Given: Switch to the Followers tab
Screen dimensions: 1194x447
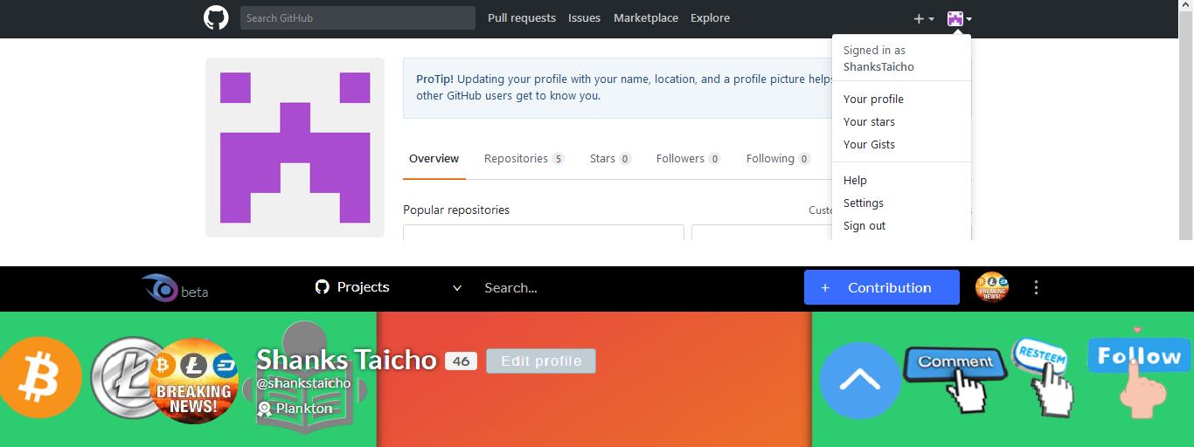Looking at the screenshot, I should 688,159.
